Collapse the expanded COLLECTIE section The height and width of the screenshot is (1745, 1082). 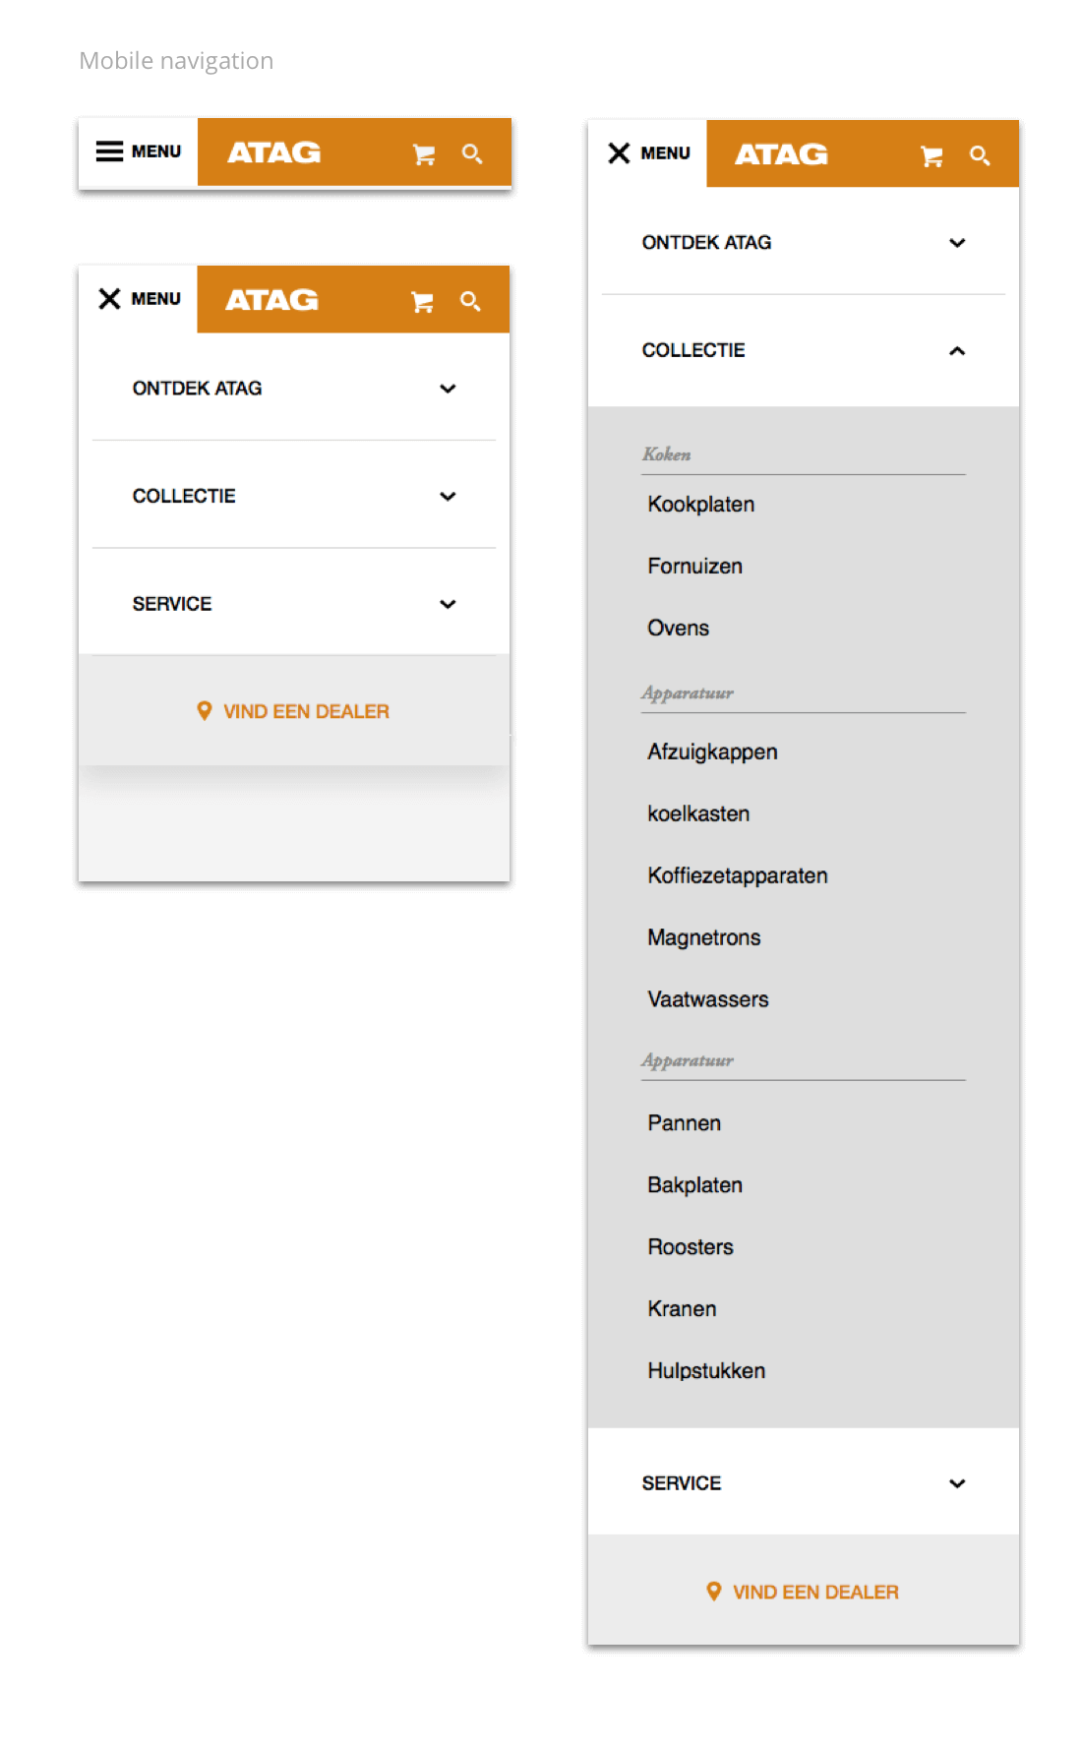(x=957, y=351)
